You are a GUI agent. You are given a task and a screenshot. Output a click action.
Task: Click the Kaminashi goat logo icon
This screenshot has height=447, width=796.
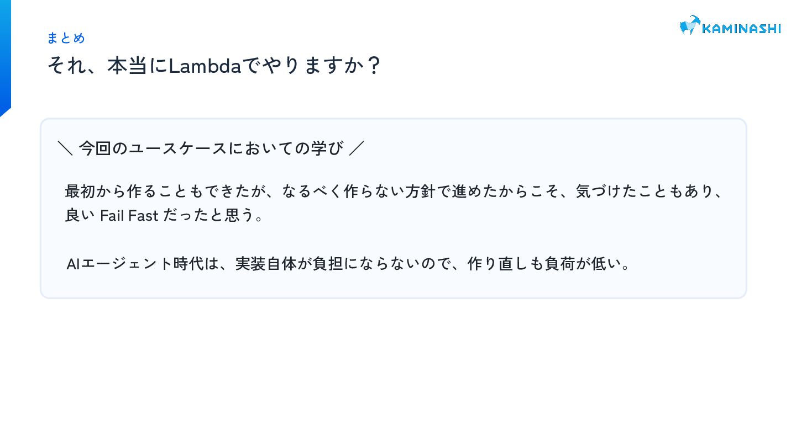pyautogui.click(x=689, y=25)
